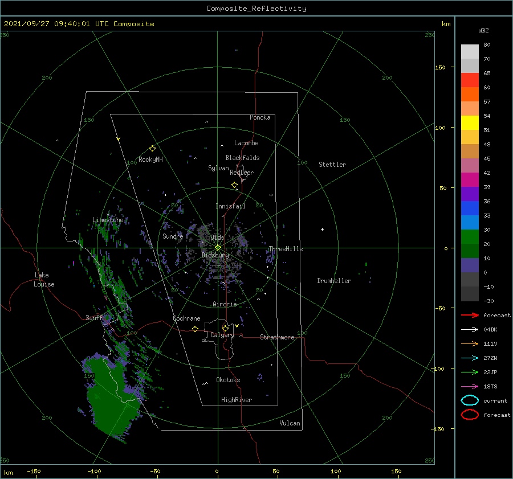513x479 pixels.
Task: Click yellow diamond marker near RedDeer
Action: coord(235,185)
